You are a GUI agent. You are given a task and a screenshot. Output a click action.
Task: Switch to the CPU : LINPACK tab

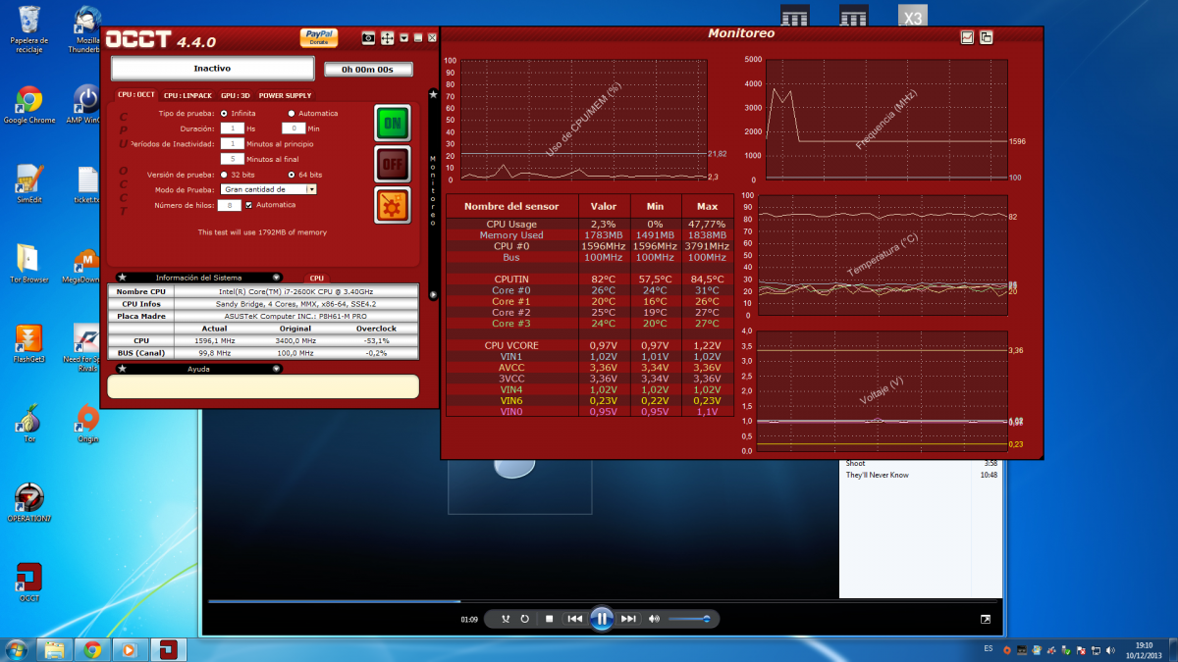tap(187, 95)
